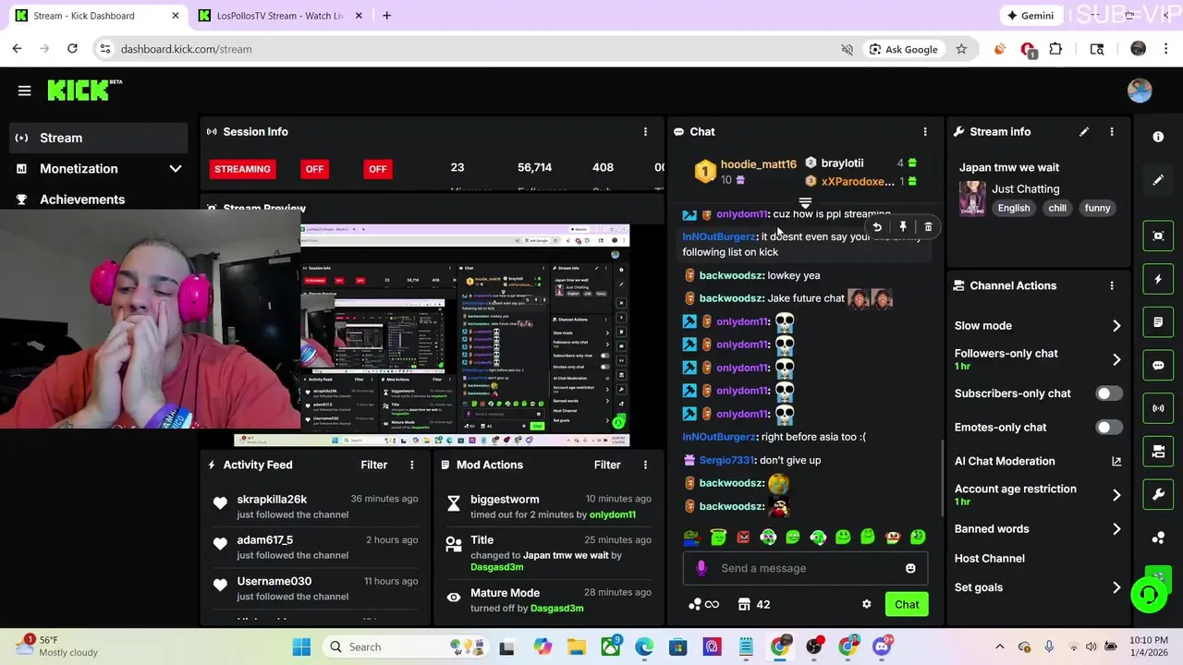Image resolution: width=1183 pixels, height=665 pixels.
Task: Toggle stream preview widget in right sidebar
Action: (x=1158, y=236)
